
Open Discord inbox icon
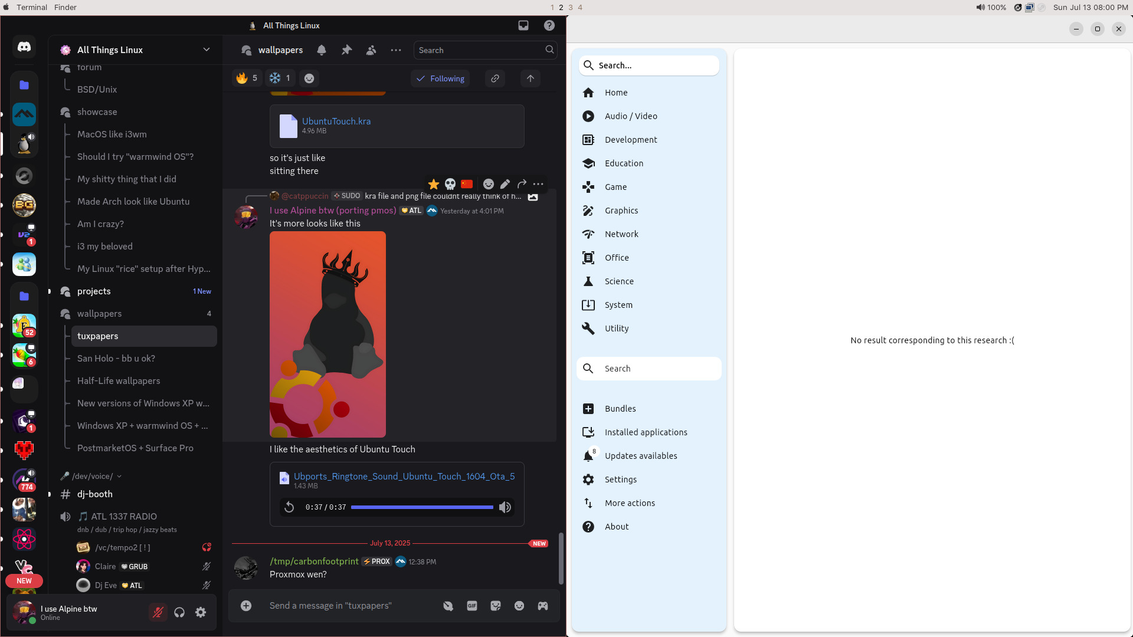tap(523, 25)
